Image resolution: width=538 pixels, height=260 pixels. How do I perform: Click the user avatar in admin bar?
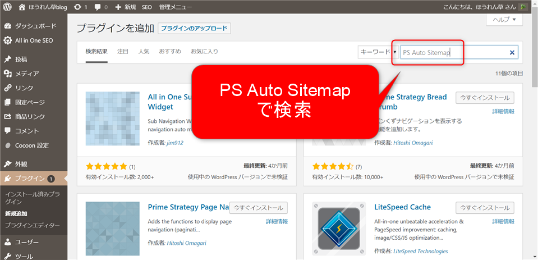[523, 7]
